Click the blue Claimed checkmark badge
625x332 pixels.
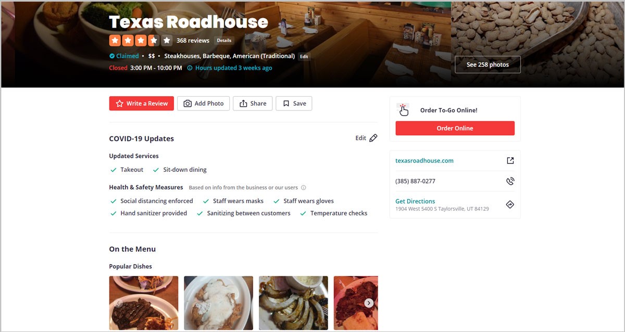point(112,56)
